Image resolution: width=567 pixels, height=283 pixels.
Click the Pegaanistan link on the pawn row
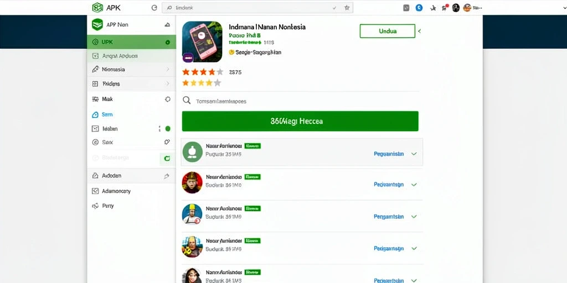tap(389, 154)
